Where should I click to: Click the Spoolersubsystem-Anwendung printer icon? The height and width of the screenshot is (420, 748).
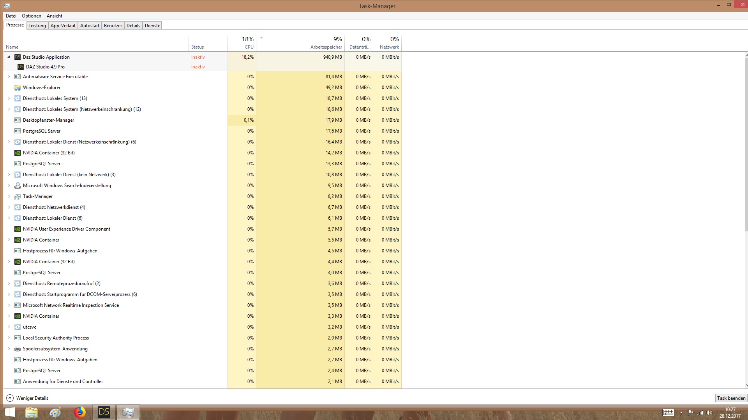(18, 349)
